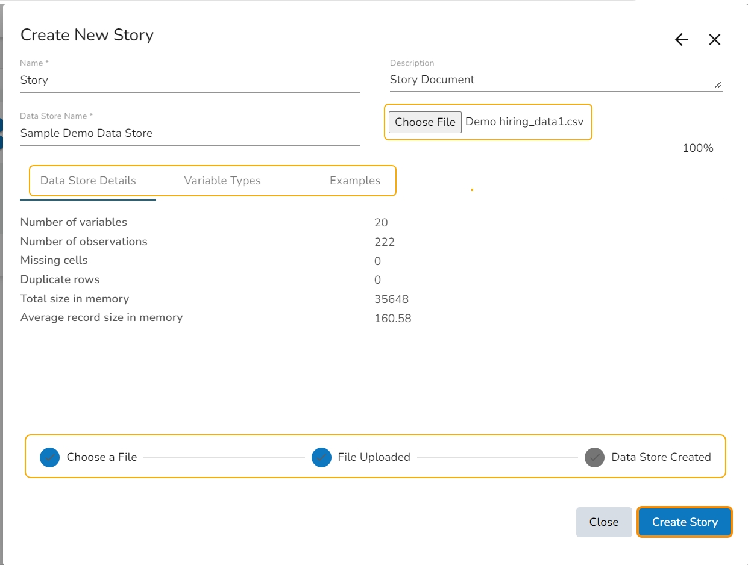Click the Description field with Story Document

pyautogui.click(x=548, y=80)
